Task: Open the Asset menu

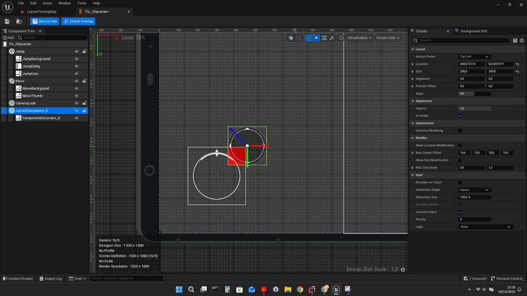Action: [x=47, y=3]
